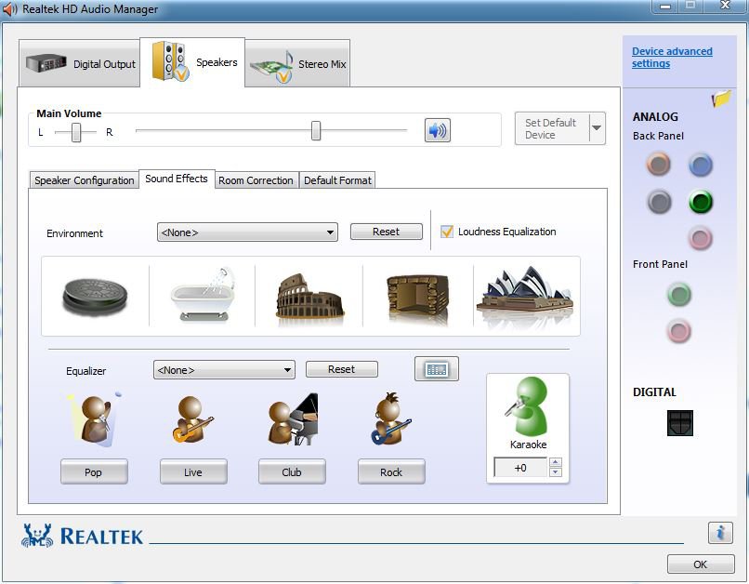Click the Set Default Device button
Viewport: 749px width, 584px height.
pos(551,128)
